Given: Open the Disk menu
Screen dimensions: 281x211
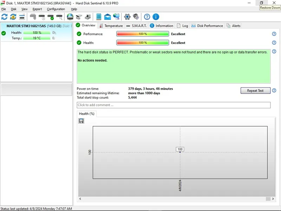Looking at the screenshot, I should [14, 9].
